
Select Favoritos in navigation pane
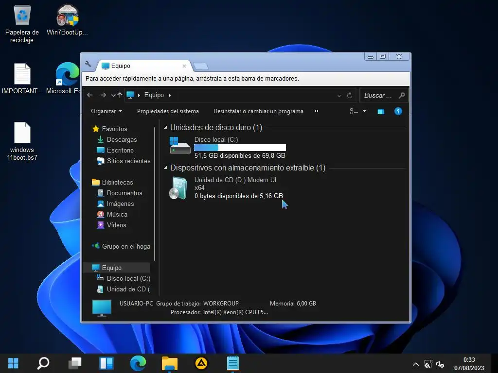point(110,129)
